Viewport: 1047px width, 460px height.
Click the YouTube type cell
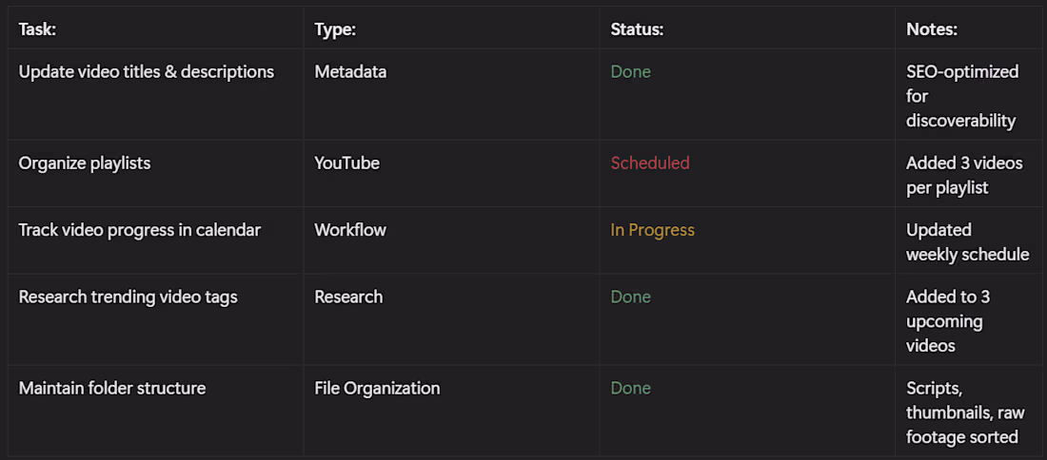click(x=347, y=163)
